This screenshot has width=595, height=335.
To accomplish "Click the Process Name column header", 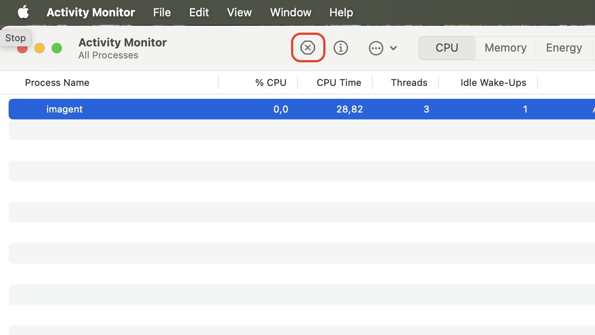I will click(x=57, y=82).
